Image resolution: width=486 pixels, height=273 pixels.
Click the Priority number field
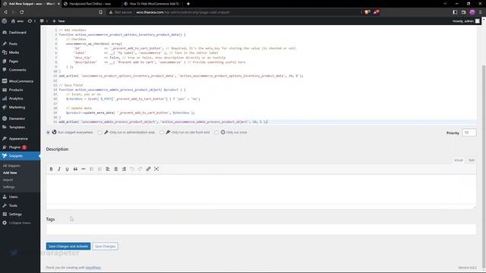469,133
